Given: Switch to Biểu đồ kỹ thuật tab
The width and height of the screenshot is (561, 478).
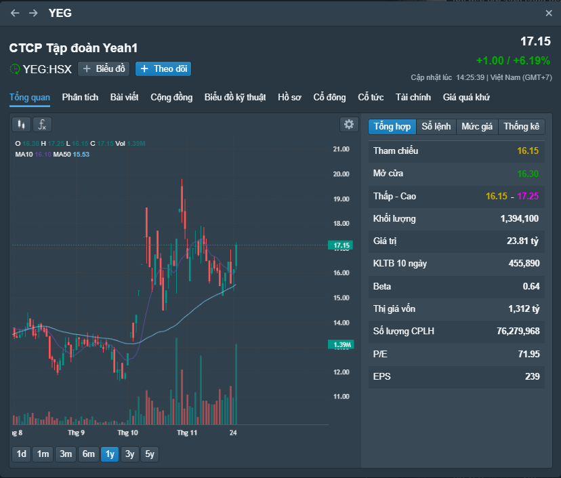Looking at the screenshot, I should (x=235, y=98).
